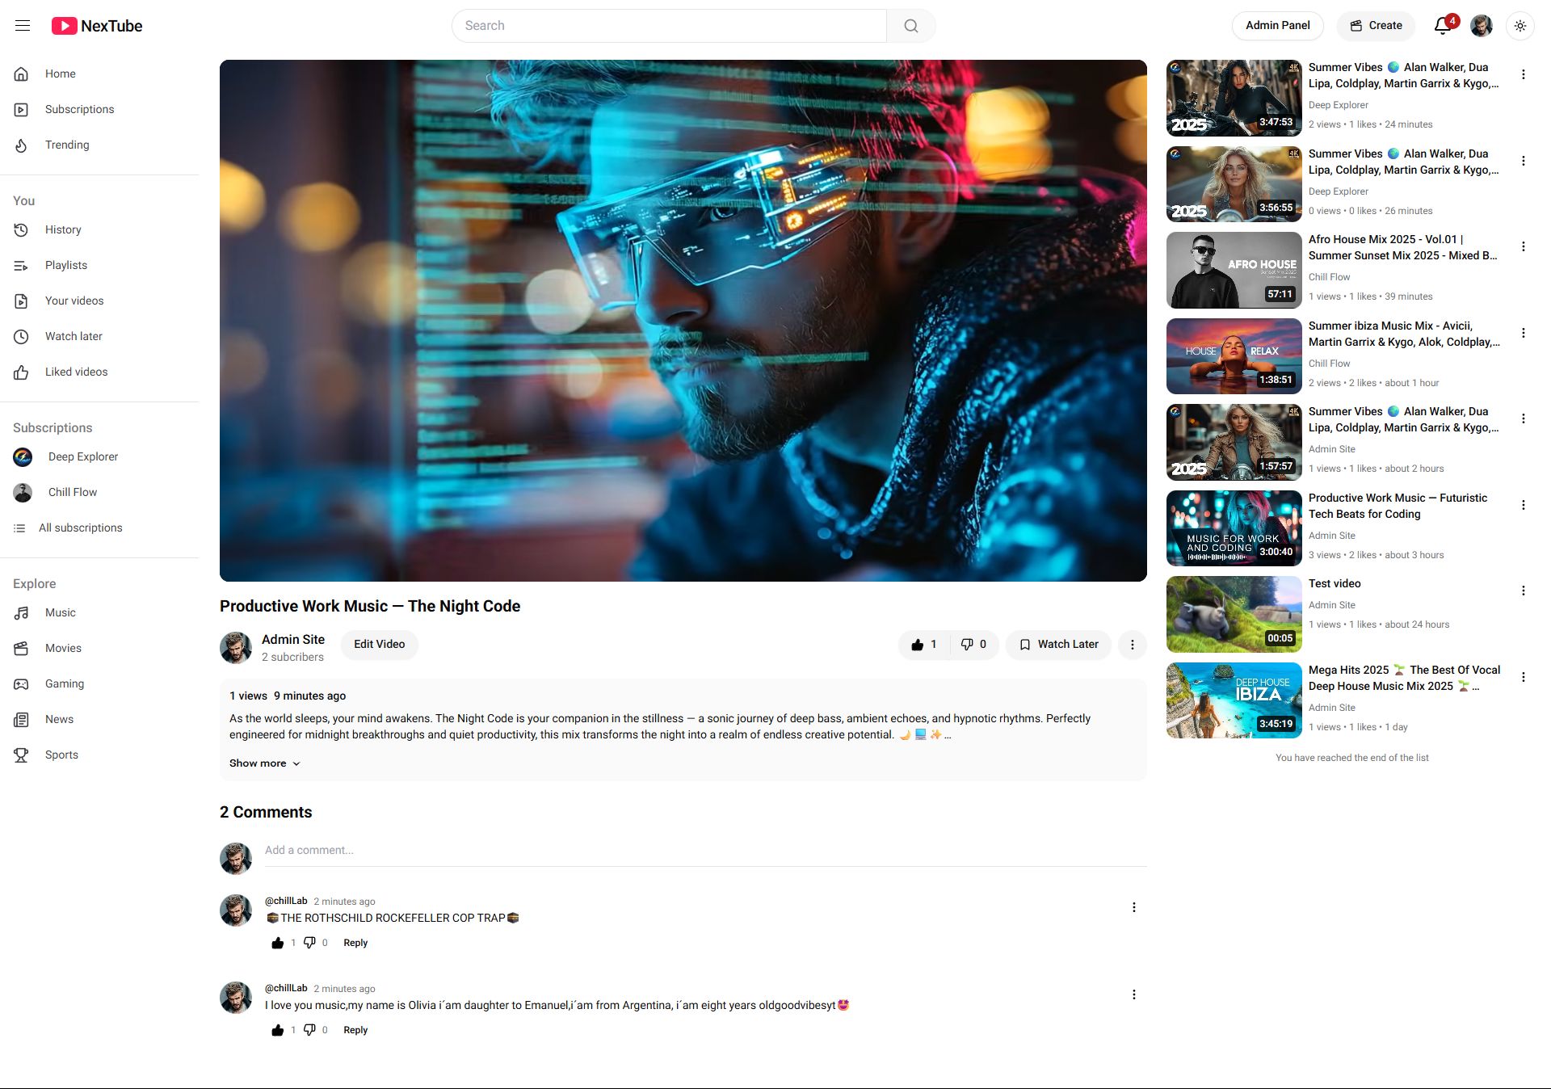Open Gaming category icon
The width and height of the screenshot is (1551, 1089).
pos(22,684)
